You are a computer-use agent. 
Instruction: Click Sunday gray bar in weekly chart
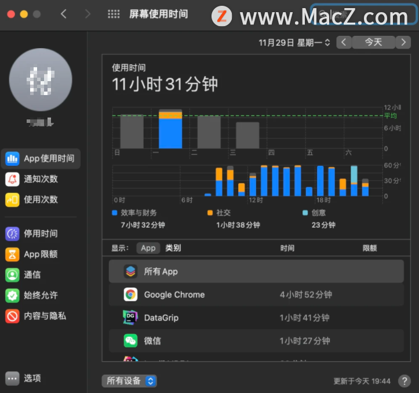[132, 132]
